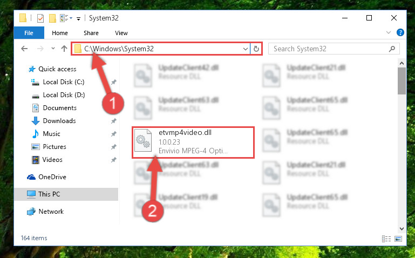Refresh the System32 folder view
The width and height of the screenshot is (415, 258).
pos(256,49)
